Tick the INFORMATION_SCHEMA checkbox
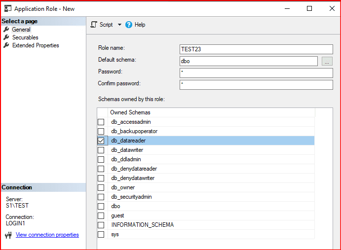 (101, 225)
